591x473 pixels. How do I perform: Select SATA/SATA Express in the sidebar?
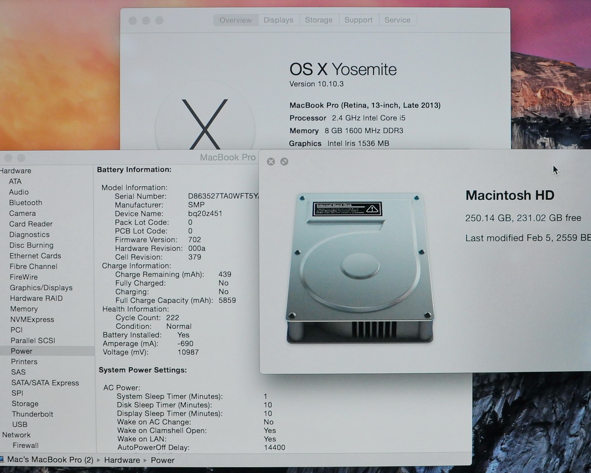click(x=45, y=383)
